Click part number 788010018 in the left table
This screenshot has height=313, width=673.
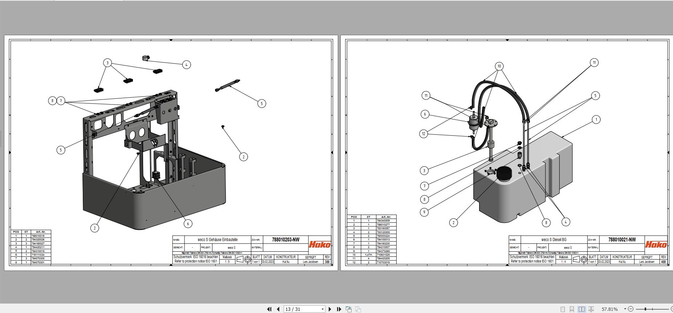38,236
